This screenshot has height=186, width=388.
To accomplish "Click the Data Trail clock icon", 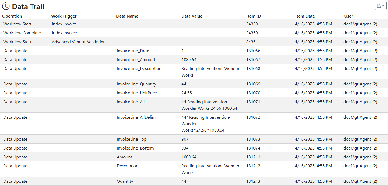I will pos(6,6).
